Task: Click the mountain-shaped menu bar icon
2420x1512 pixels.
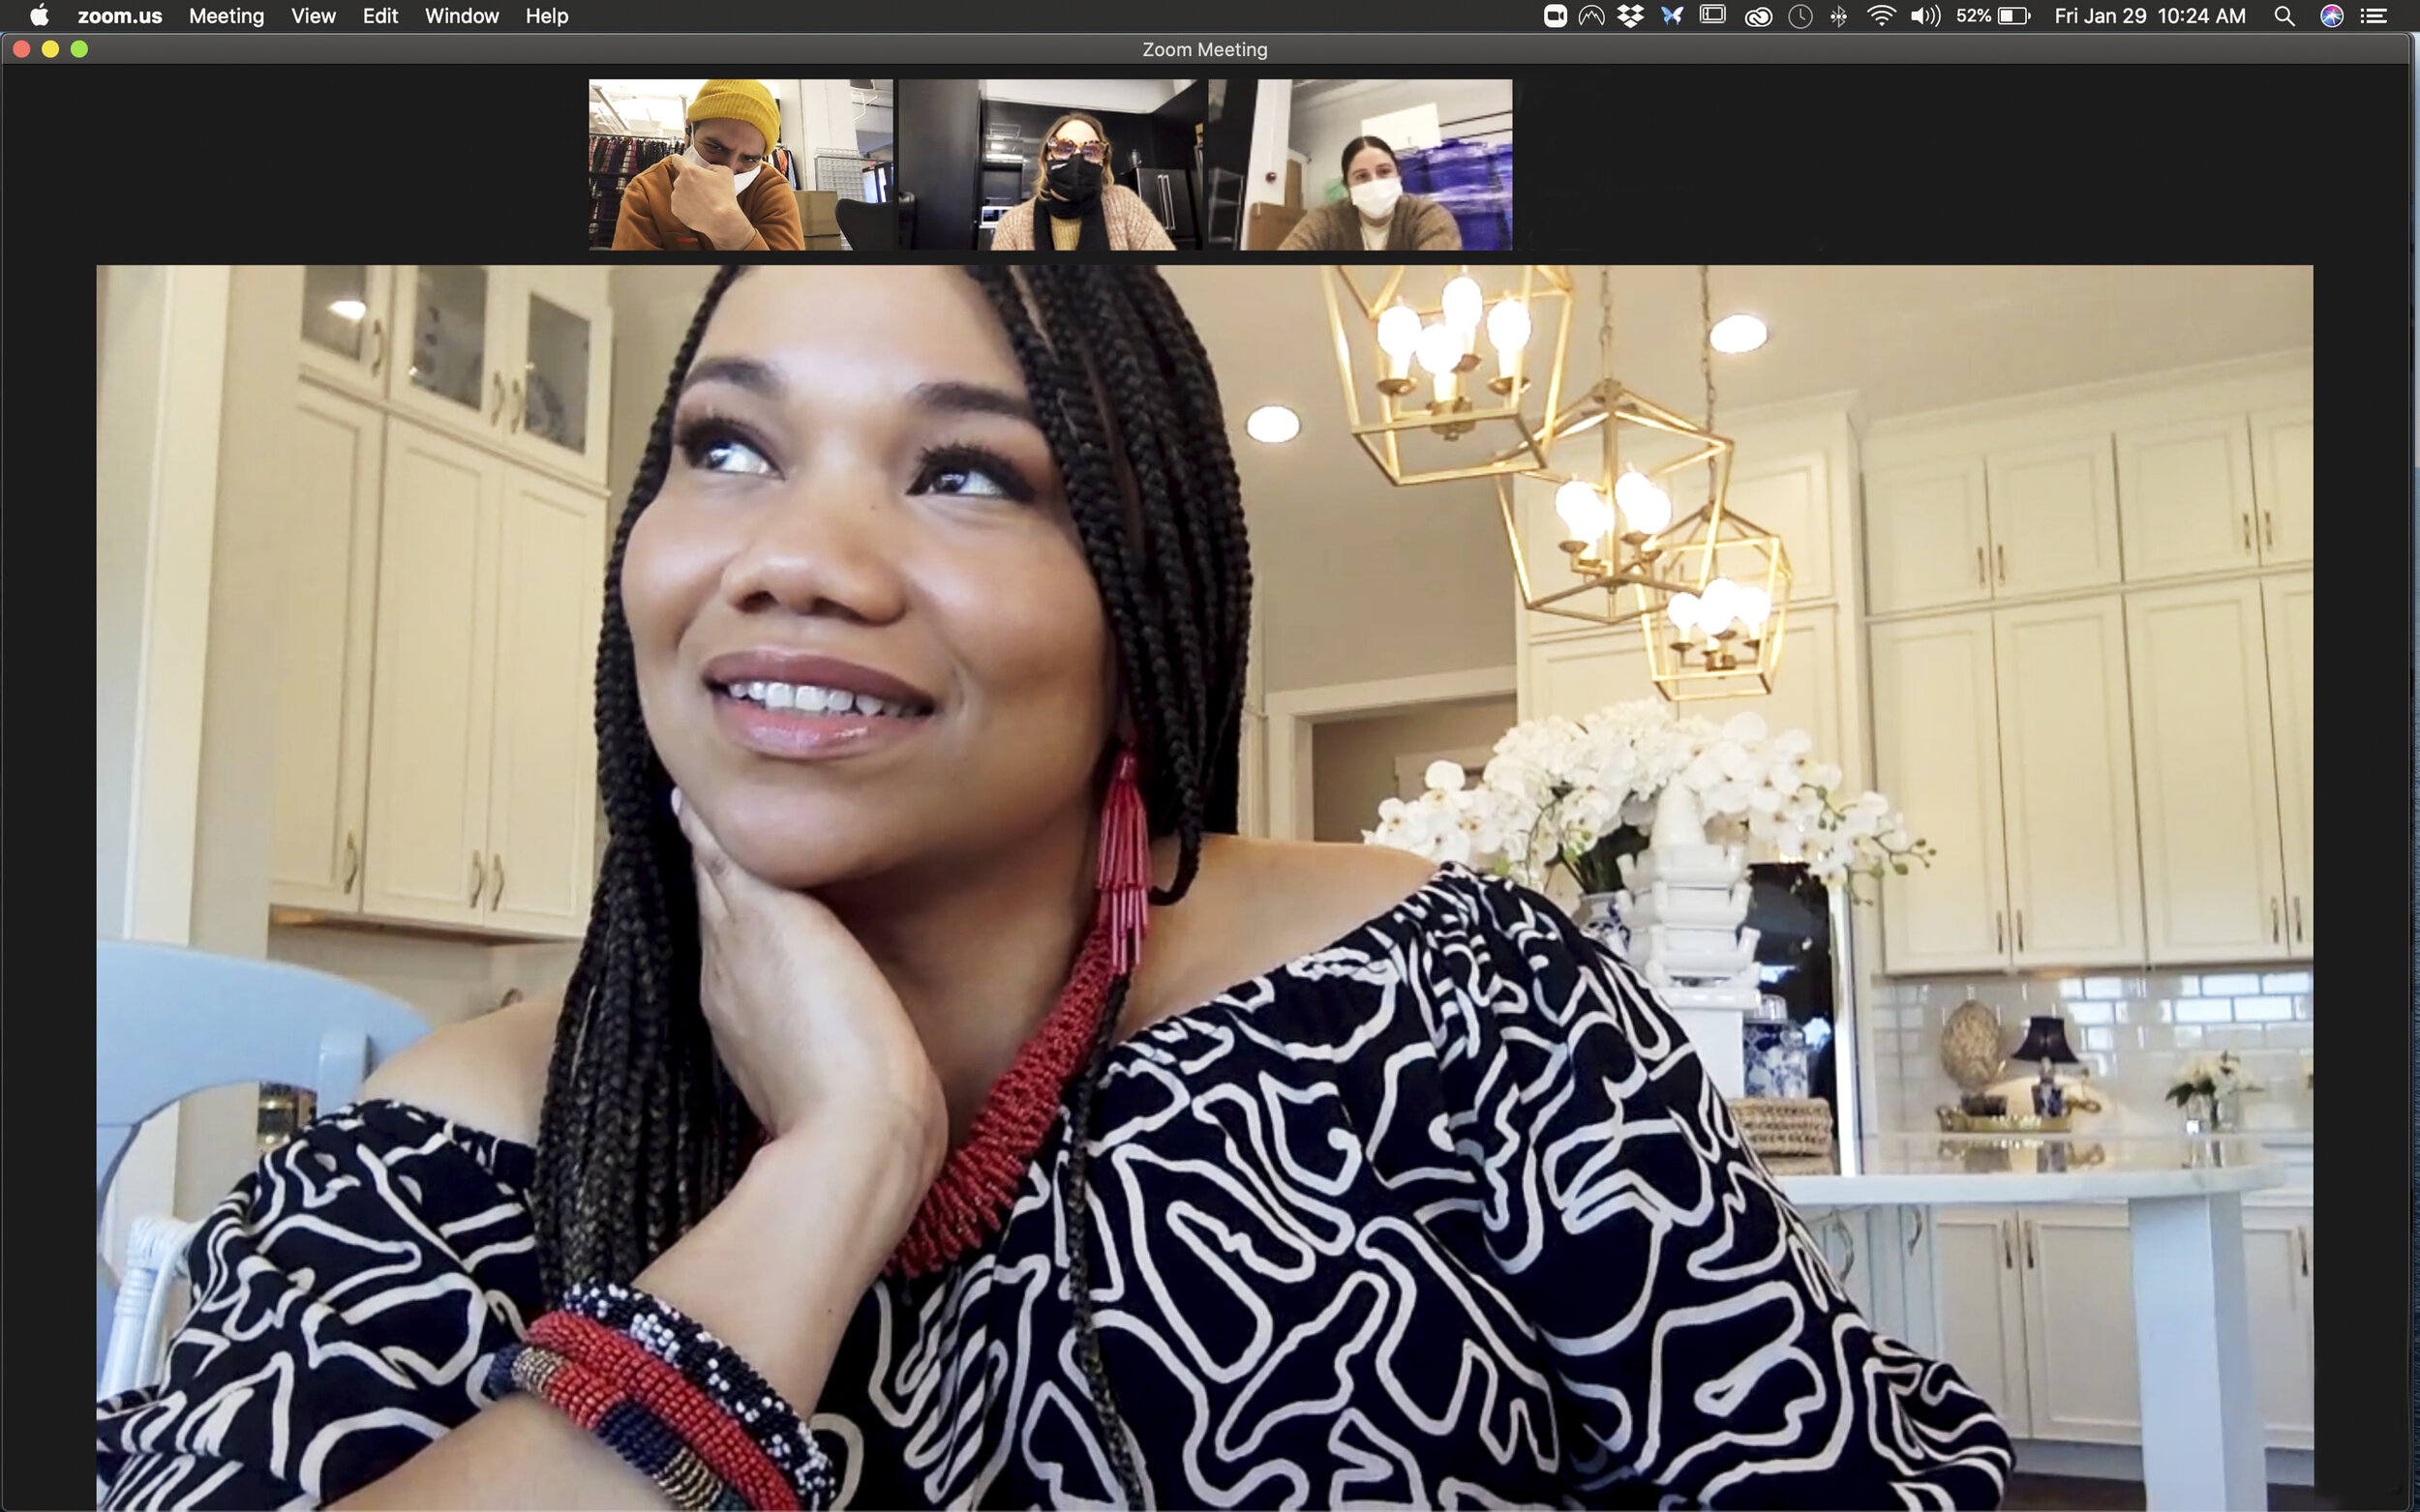Action: click(1591, 15)
